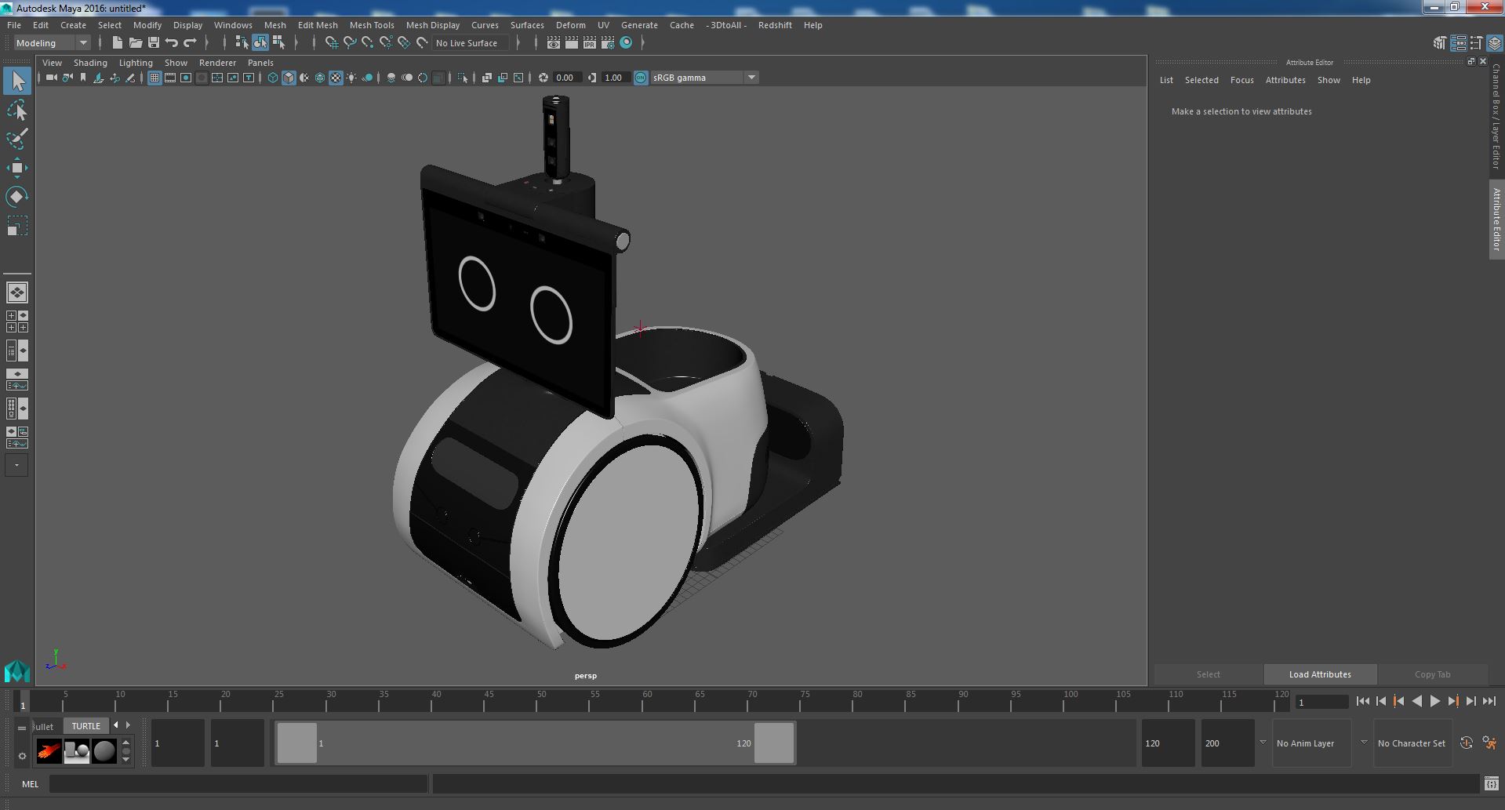Open Attribute Editor Focus menu

1241,80
